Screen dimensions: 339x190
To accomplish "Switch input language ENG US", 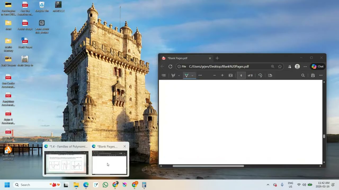I will coord(291,185).
